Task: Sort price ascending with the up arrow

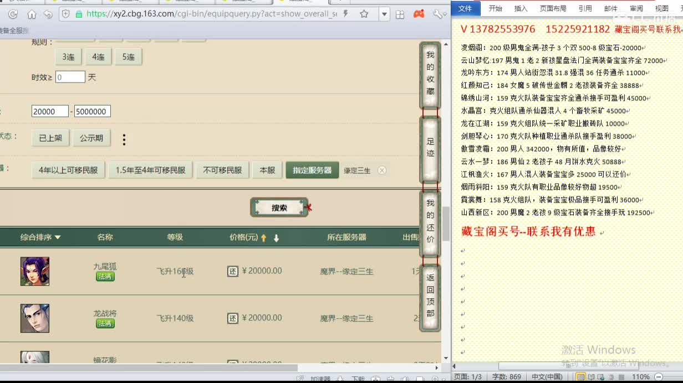Action: coord(263,237)
